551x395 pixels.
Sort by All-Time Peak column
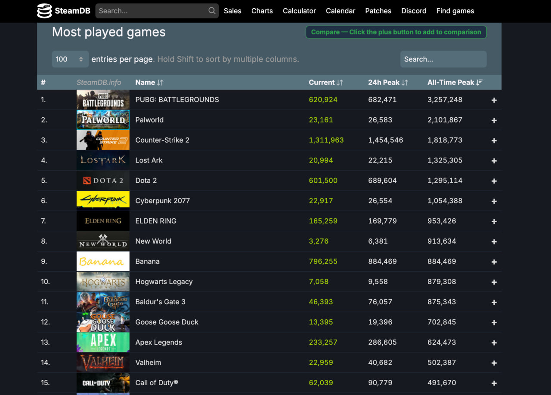(x=455, y=83)
